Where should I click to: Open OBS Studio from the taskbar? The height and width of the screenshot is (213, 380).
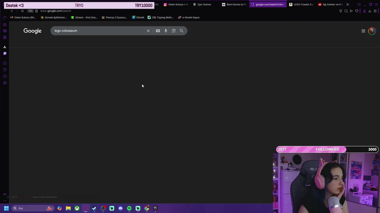103,208
